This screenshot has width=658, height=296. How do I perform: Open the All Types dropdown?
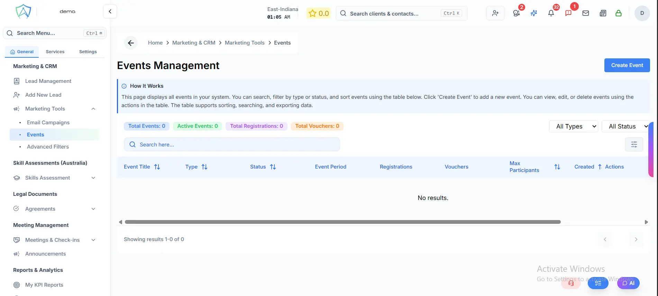tap(573, 126)
